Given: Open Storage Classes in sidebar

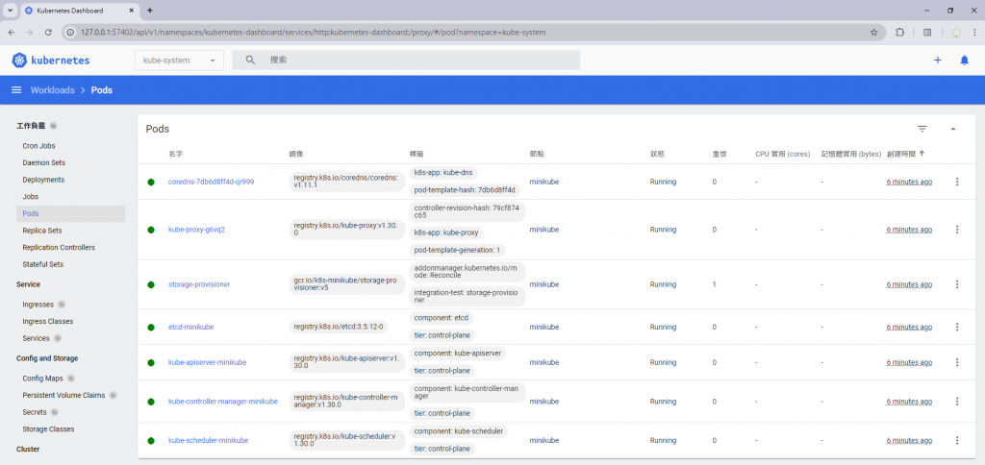Looking at the screenshot, I should click(48, 429).
